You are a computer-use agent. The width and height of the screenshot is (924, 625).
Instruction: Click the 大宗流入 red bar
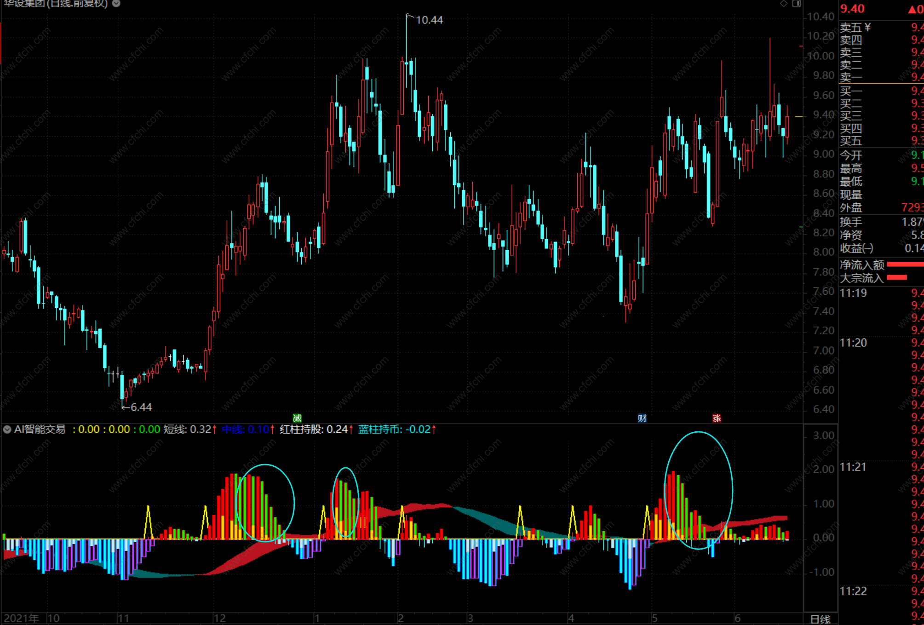[896, 277]
